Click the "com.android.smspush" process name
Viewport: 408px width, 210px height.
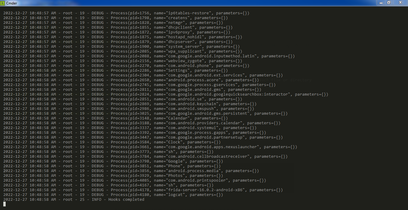(x=191, y=109)
